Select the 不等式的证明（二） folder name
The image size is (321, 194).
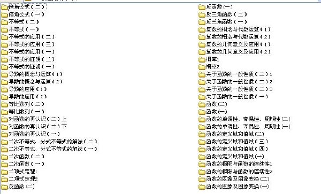[32, 59]
